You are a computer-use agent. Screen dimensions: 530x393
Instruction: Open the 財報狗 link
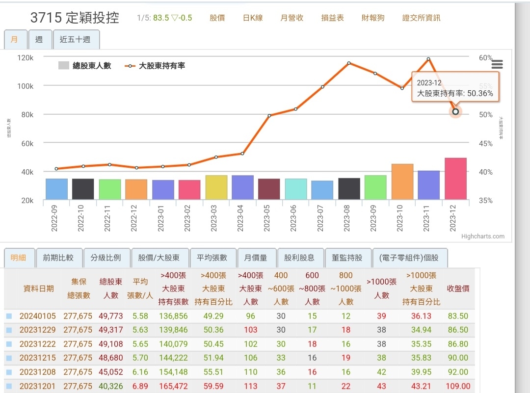pyautogui.click(x=372, y=17)
